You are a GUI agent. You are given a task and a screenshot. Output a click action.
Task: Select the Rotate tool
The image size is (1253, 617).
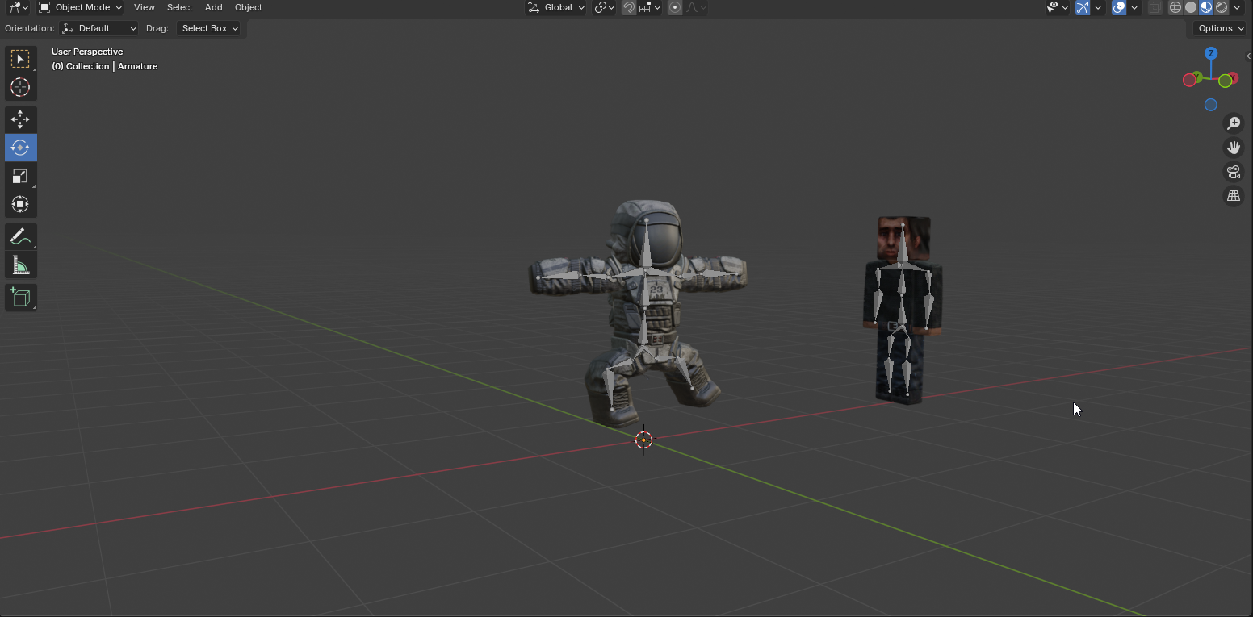[x=20, y=148]
